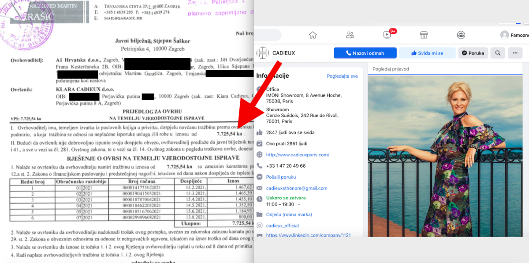The width and height of the screenshot is (529, 263).
Task: Click the 'PRIJEDLOG ZA OVRHU' heading
Action: [152, 112]
